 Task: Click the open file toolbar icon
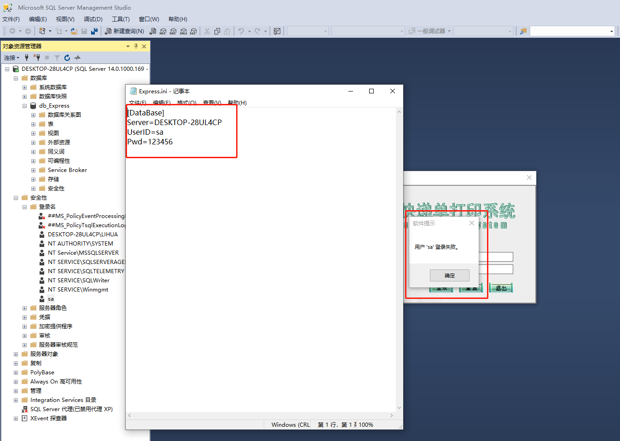pos(74,31)
